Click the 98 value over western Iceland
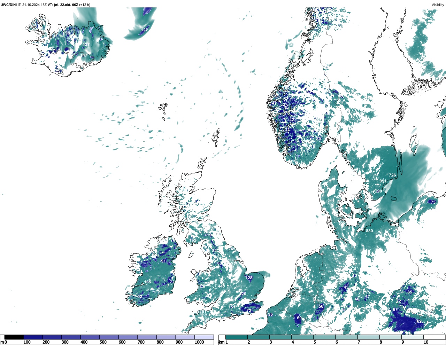Viewport: 446px width, 345px height. coord(68,33)
